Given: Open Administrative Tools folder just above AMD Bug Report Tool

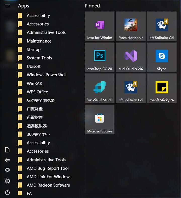Looking at the screenshot, I should tap(42, 160).
